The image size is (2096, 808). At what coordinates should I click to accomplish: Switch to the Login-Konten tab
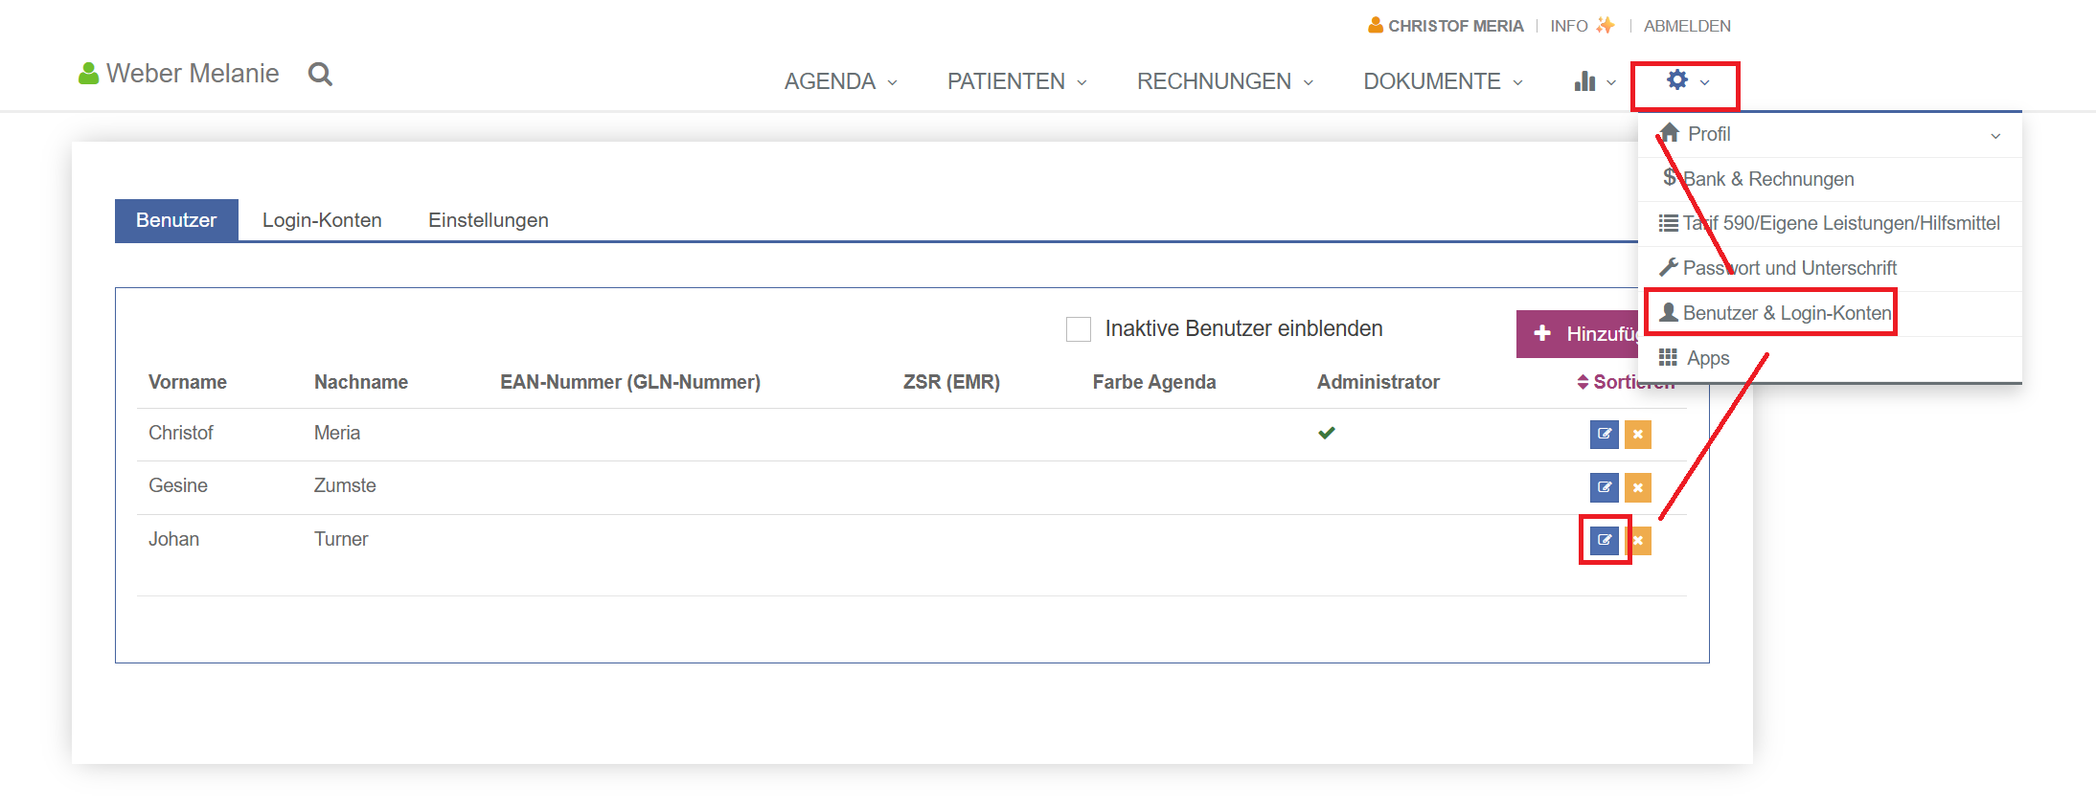click(x=322, y=220)
